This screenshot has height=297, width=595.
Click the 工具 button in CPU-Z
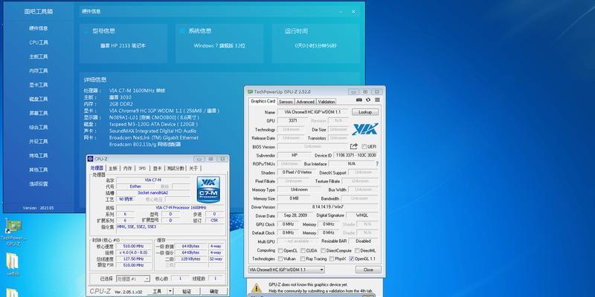tap(157, 291)
